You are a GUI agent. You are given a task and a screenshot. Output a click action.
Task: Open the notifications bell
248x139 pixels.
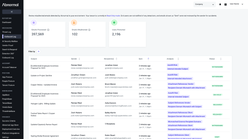pyautogui.click(x=220, y=4)
